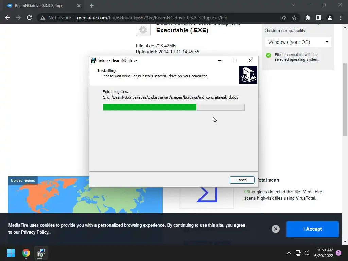Open Chrome profile avatar menu
This screenshot has height=261, width=348.
(330, 18)
